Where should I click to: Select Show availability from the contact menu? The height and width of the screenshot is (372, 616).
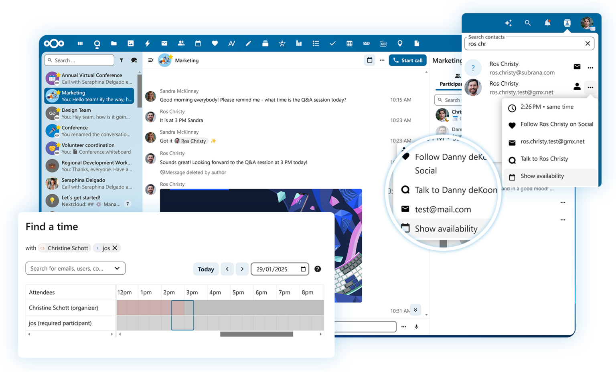pyautogui.click(x=542, y=176)
